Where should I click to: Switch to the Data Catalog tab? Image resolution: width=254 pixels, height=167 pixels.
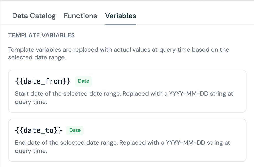coord(34,16)
